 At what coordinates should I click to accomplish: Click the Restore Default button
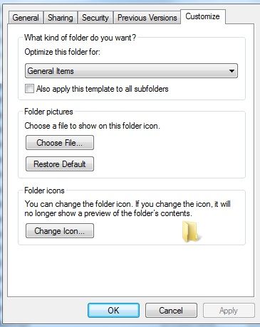point(60,164)
